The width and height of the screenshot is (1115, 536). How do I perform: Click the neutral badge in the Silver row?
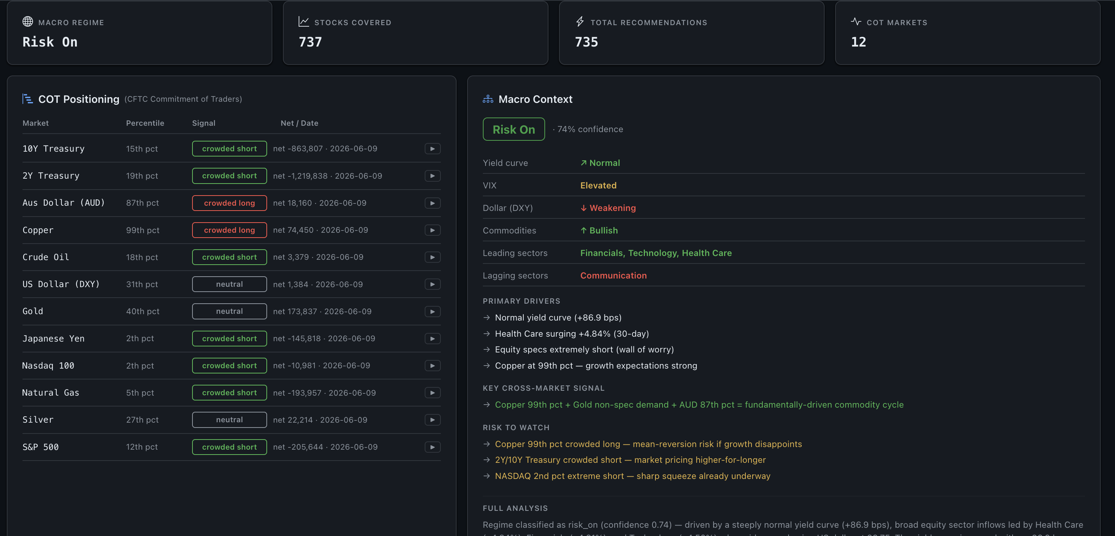(229, 420)
